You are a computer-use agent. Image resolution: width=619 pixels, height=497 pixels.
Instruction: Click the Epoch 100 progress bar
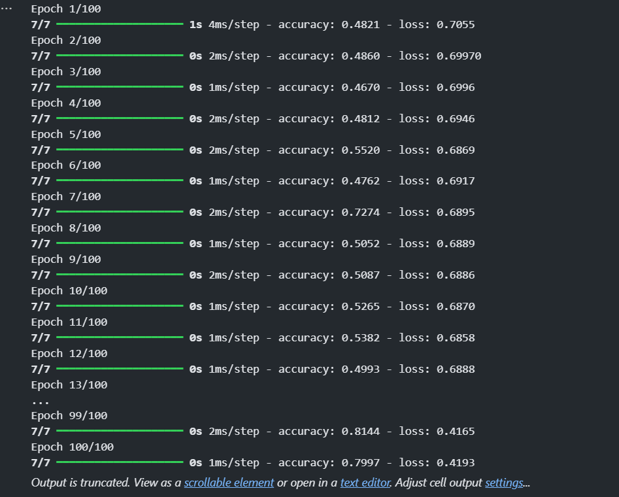(120, 462)
